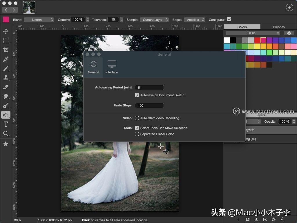Select the Eraser tool

tap(6, 87)
